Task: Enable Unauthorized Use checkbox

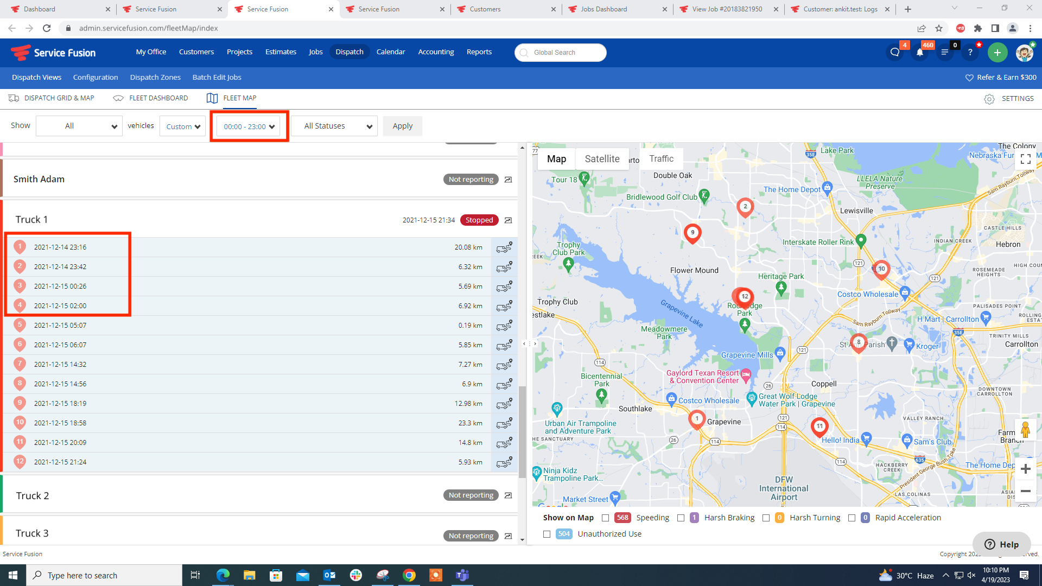Action: pos(547,534)
